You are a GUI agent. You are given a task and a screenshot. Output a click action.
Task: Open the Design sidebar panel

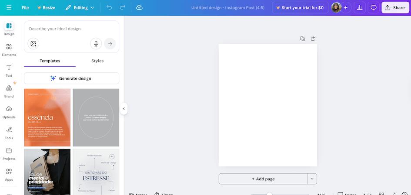(9, 29)
